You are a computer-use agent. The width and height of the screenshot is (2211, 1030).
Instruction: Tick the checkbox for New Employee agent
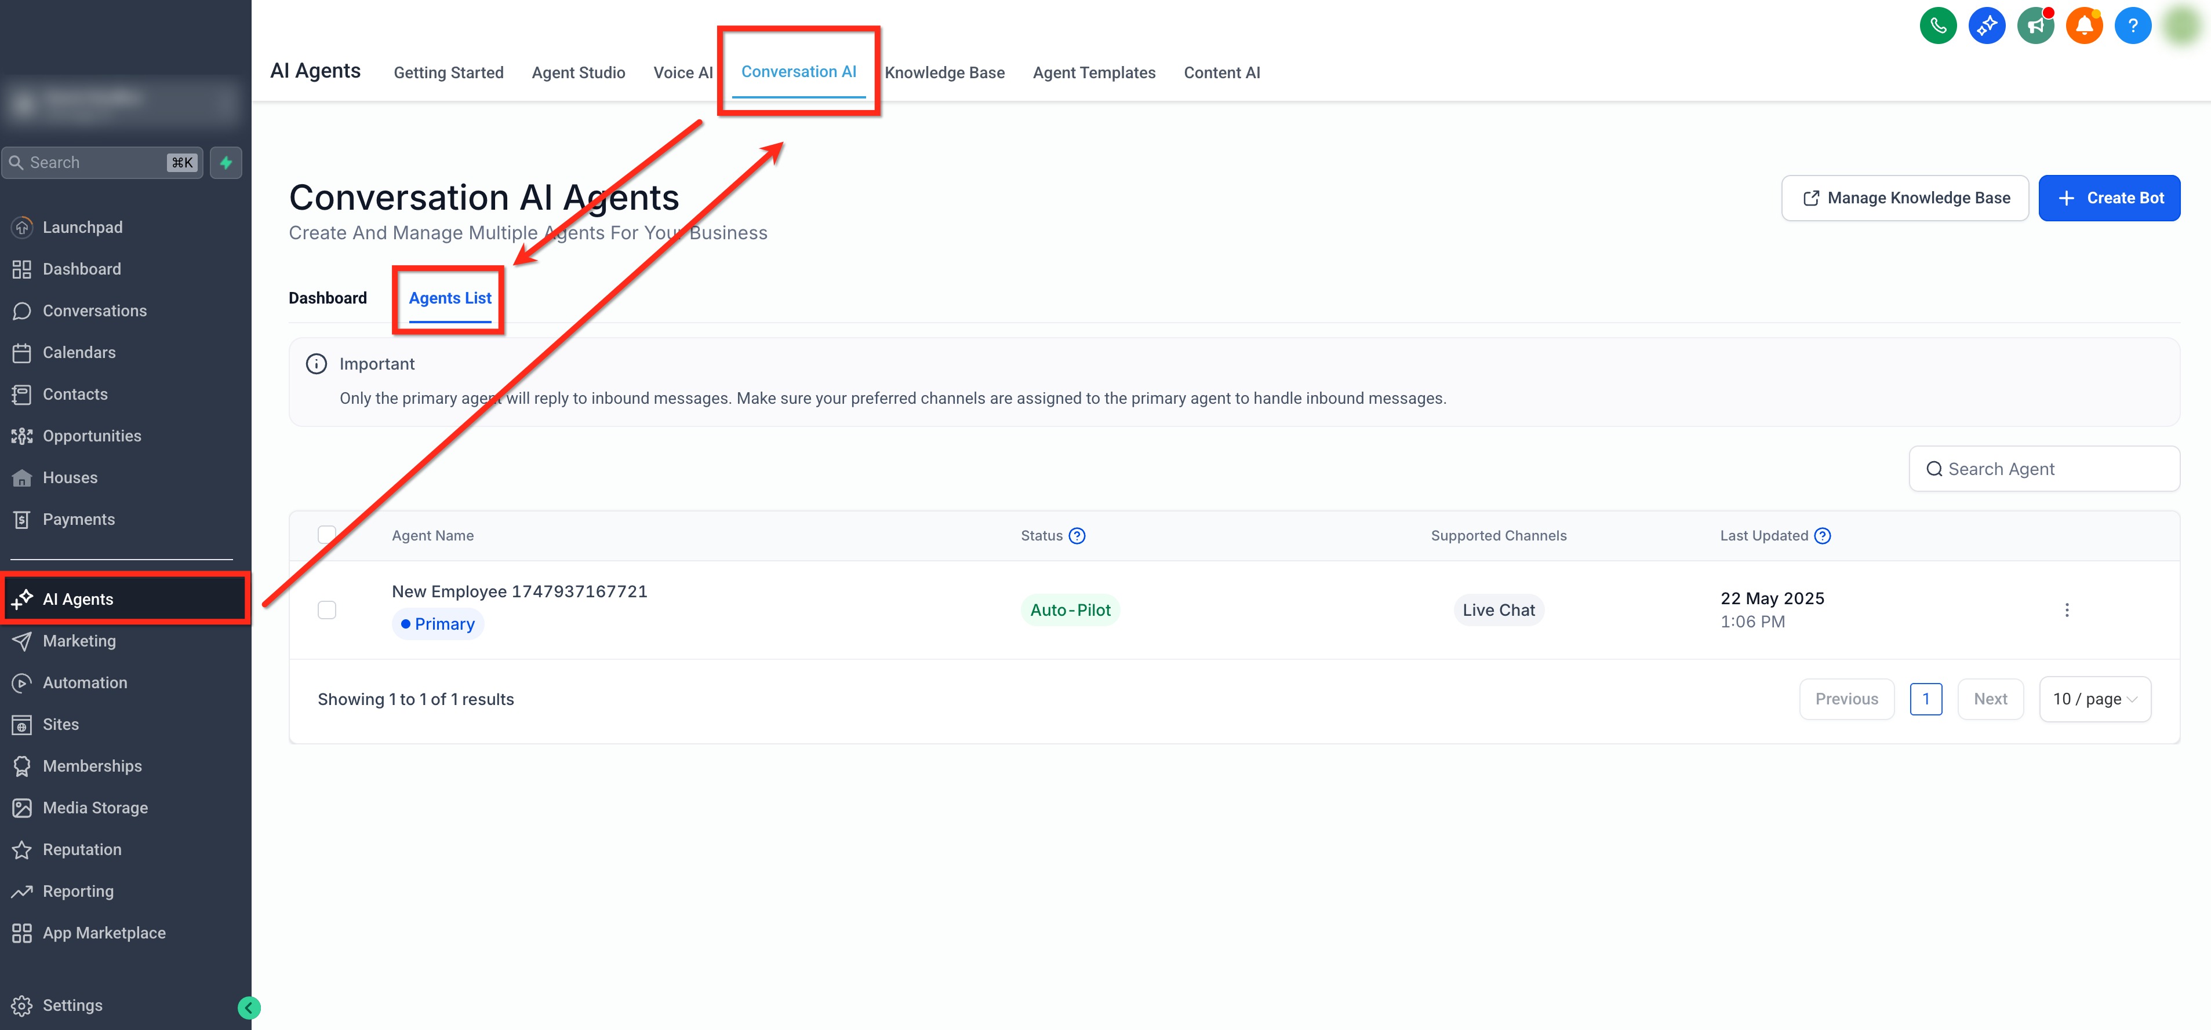326,610
